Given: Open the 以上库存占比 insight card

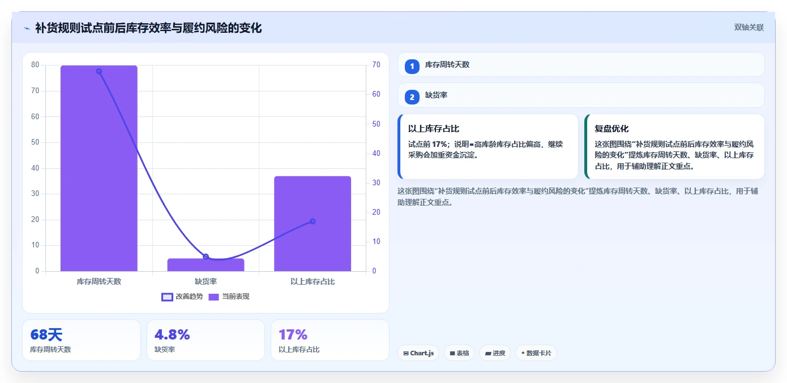Looking at the screenshot, I should point(488,146).
